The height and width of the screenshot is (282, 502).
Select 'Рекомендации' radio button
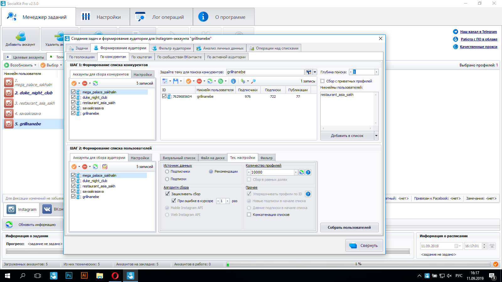pyautogui.click(x=211, y=171)
